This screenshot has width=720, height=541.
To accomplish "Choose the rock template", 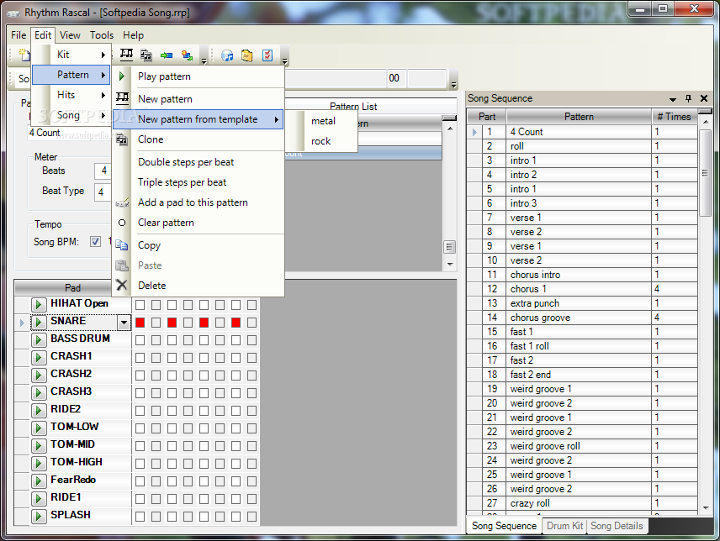I will pos(321,141).
